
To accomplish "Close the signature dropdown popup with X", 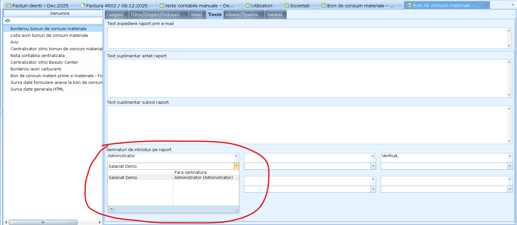I will tap(111, 209).
